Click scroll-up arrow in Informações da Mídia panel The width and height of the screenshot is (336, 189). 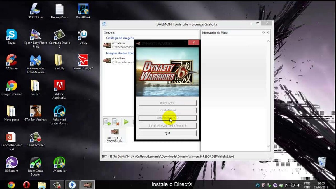point(268,41)
